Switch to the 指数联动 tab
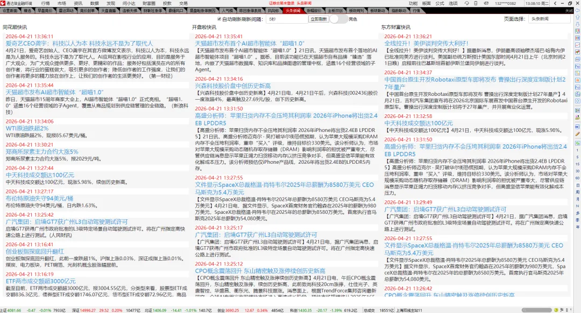 (399, 11)
